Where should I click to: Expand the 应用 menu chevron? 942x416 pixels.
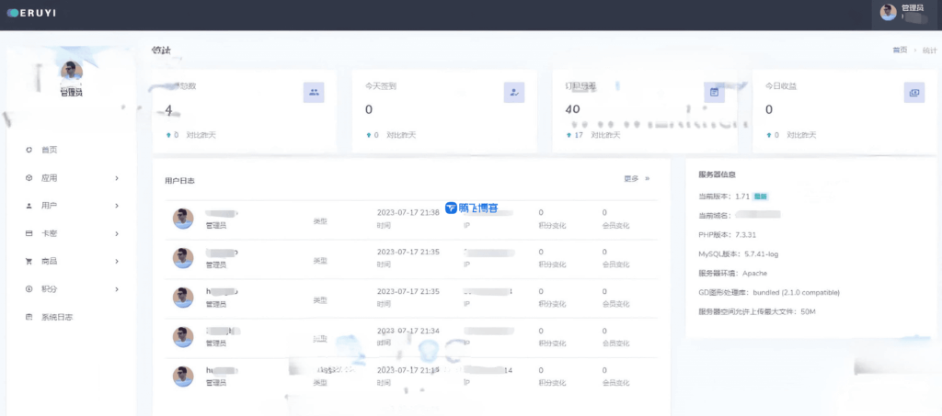point(117,178)
